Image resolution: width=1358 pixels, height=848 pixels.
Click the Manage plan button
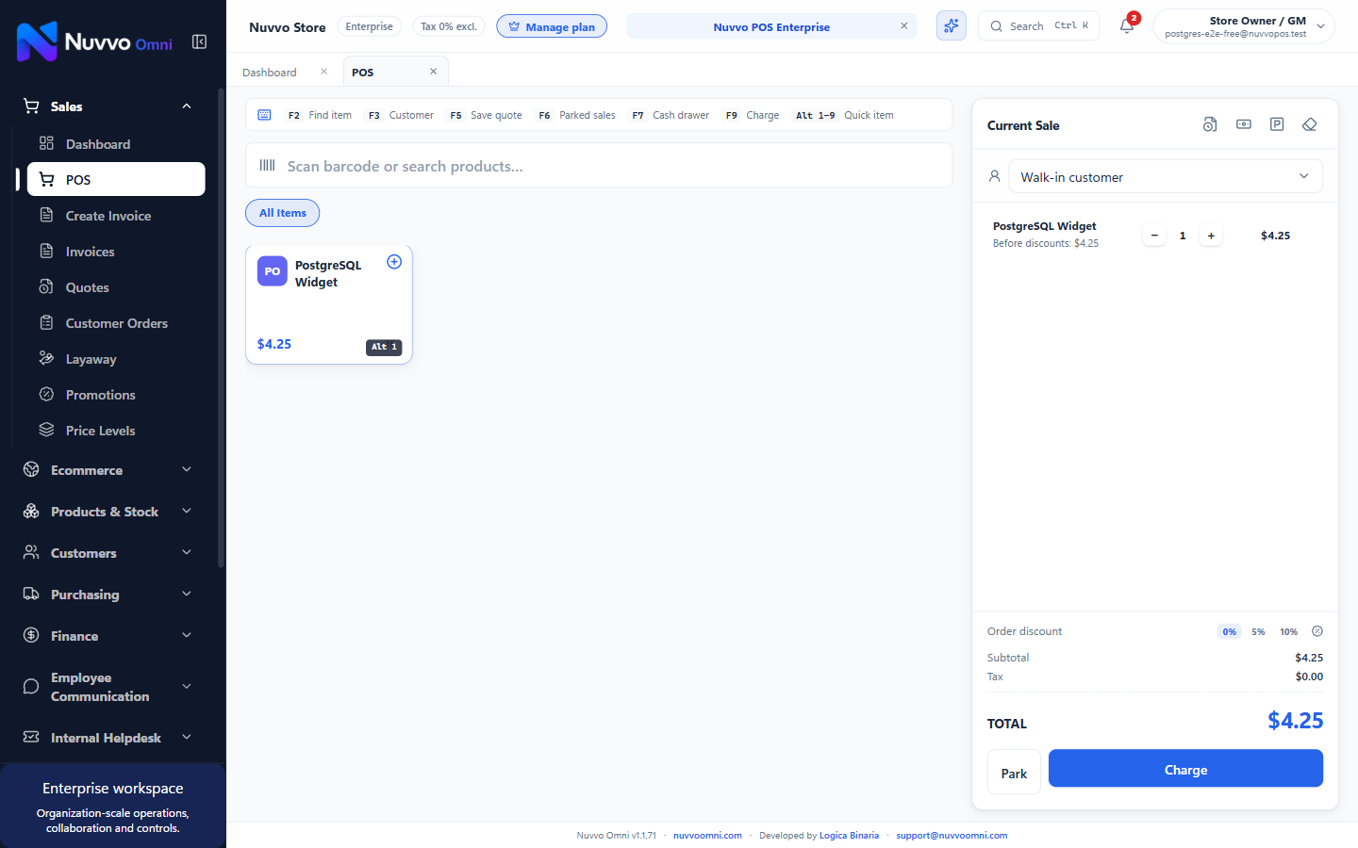point(552,26)
